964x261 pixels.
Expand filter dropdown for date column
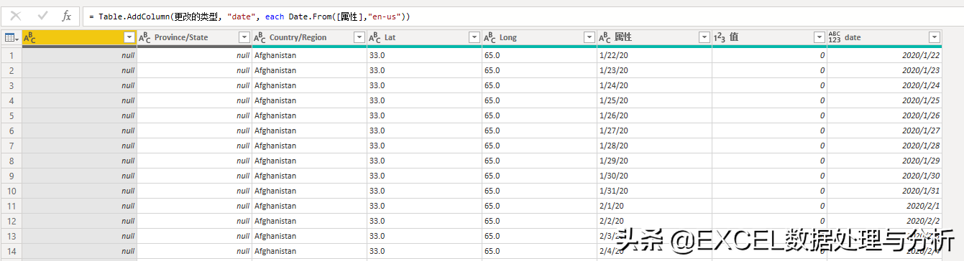(934, 37)
